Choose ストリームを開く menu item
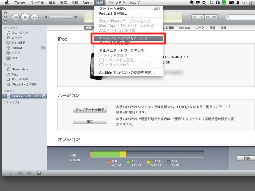Viewport: 255px width, 191px height. [x=128, y=9]
